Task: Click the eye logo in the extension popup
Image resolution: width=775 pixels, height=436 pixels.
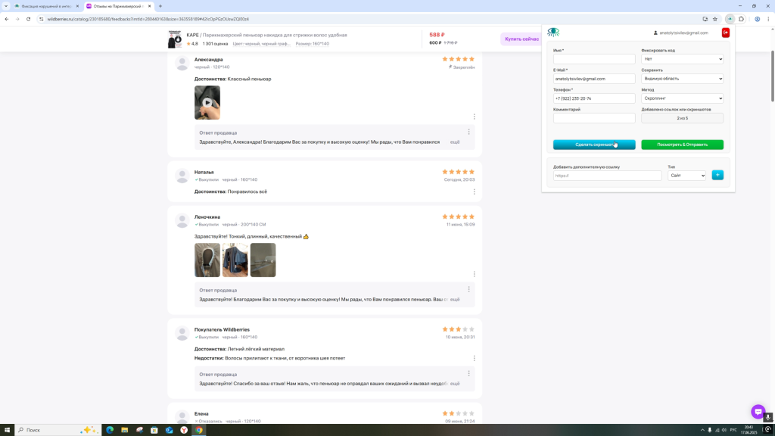Action: (553, 33)
